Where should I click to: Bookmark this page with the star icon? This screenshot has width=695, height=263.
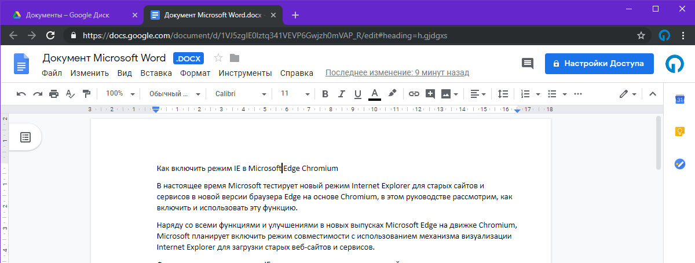pos(641,35)
